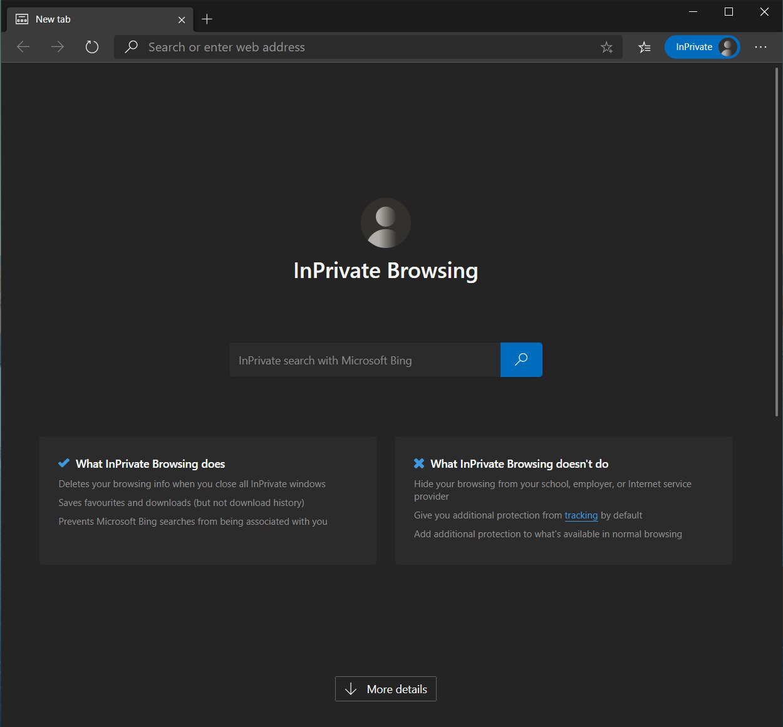Viewport: 783px width, 727px height.
Task: Minimize the browser window
Action: click(x=693, y=12)
